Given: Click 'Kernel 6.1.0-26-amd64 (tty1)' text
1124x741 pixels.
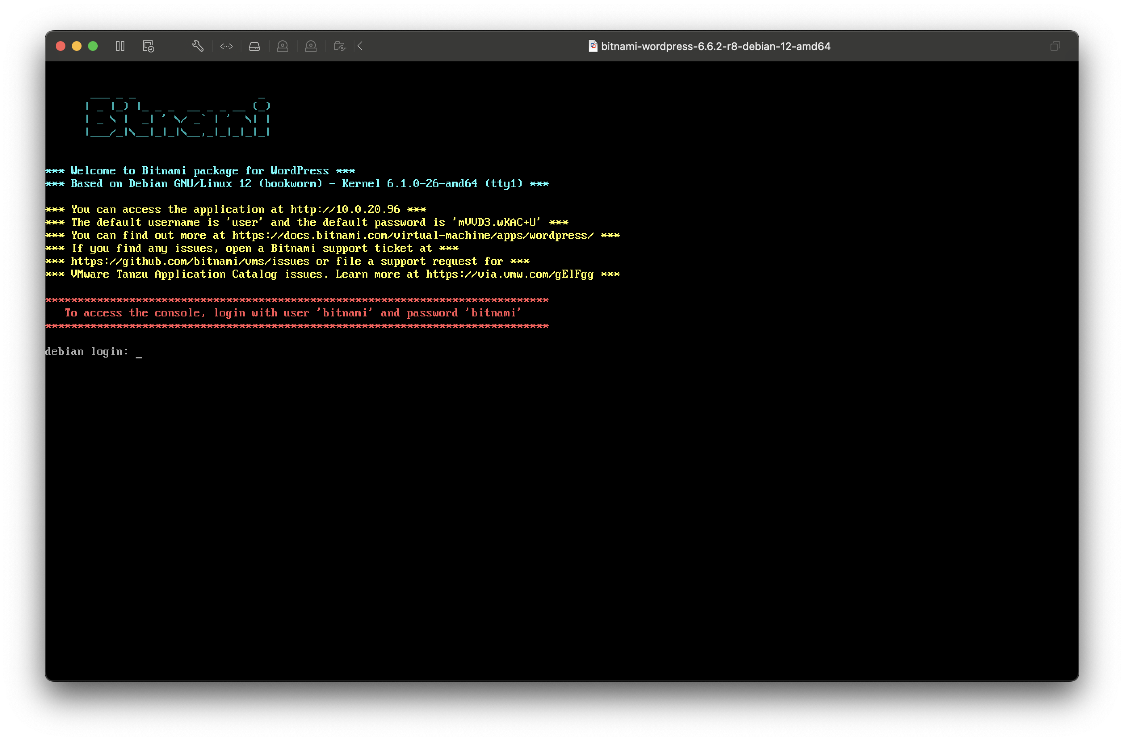Looking at the screenshot, I should tap(432, 183).
